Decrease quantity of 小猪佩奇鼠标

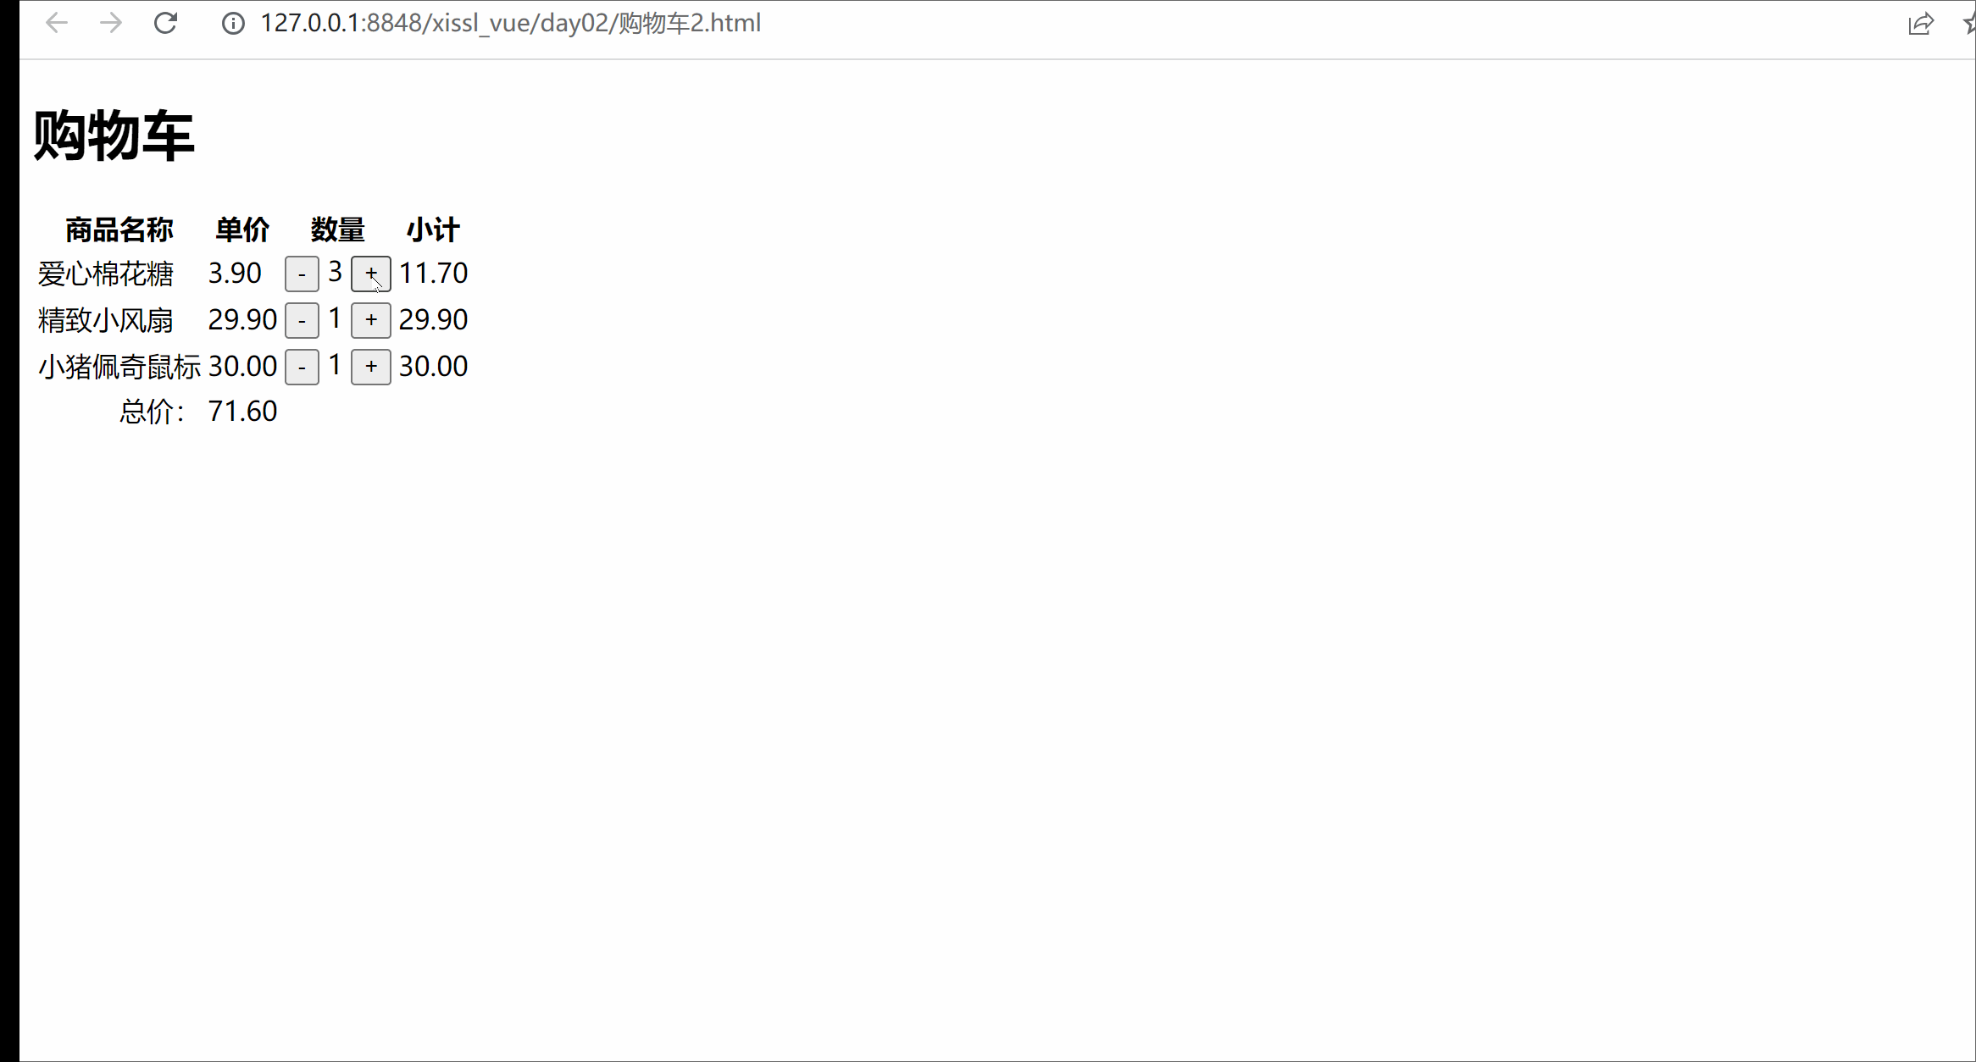(302, 367)
